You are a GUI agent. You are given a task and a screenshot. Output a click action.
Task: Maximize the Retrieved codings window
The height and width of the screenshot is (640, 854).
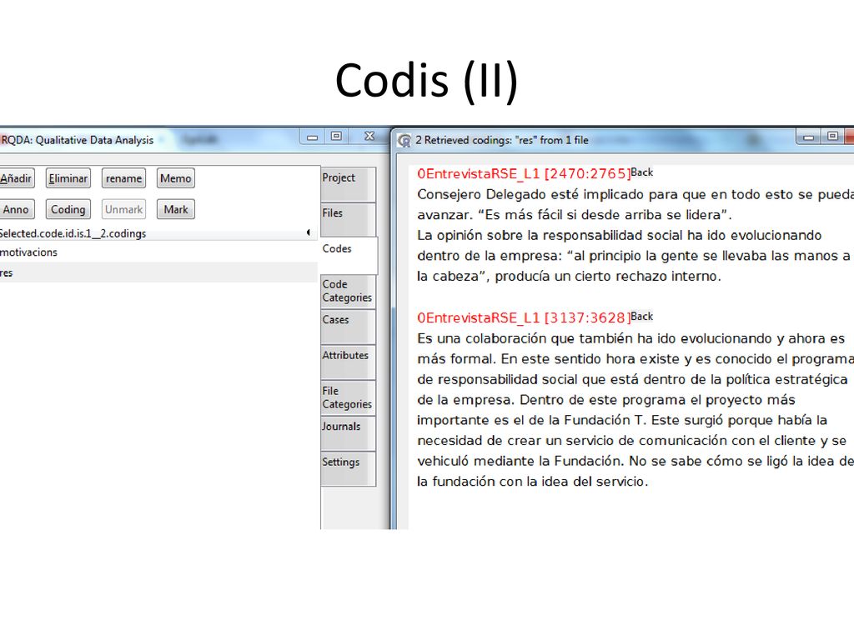tap(833, 137)
